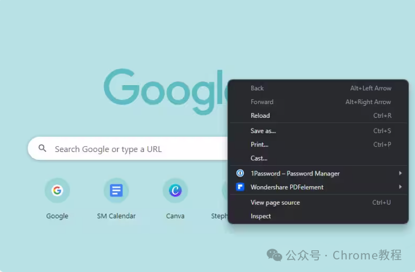This screenshot has height=272, width=415.
Task: Click the Alt+Left Arrow shortcut text
Action: click(371, 88)
